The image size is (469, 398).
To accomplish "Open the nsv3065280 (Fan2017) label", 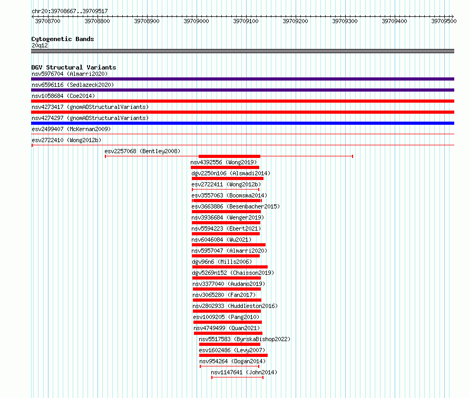I will [224, 295].
